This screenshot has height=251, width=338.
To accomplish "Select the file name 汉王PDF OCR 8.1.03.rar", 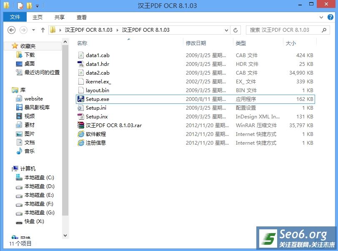I will (x=114, y=125).
